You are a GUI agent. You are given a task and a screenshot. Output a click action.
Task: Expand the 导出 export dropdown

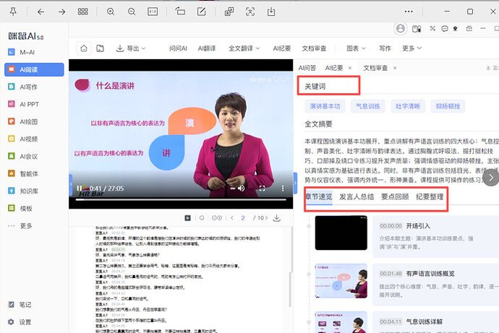[x=127, y=48]
